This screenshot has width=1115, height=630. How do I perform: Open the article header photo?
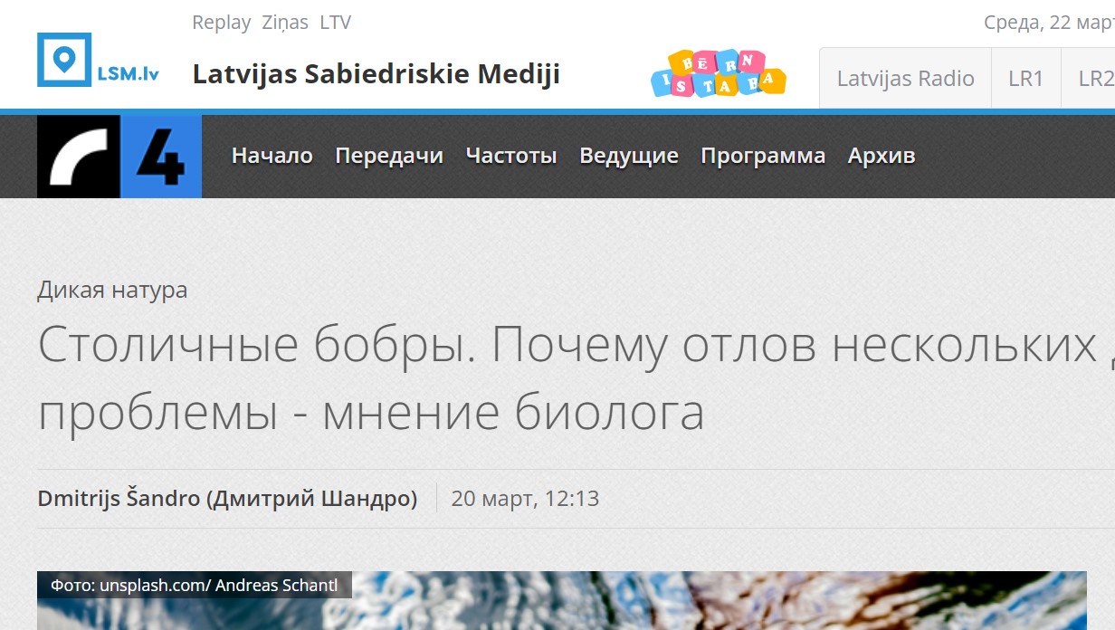(562, 600)
